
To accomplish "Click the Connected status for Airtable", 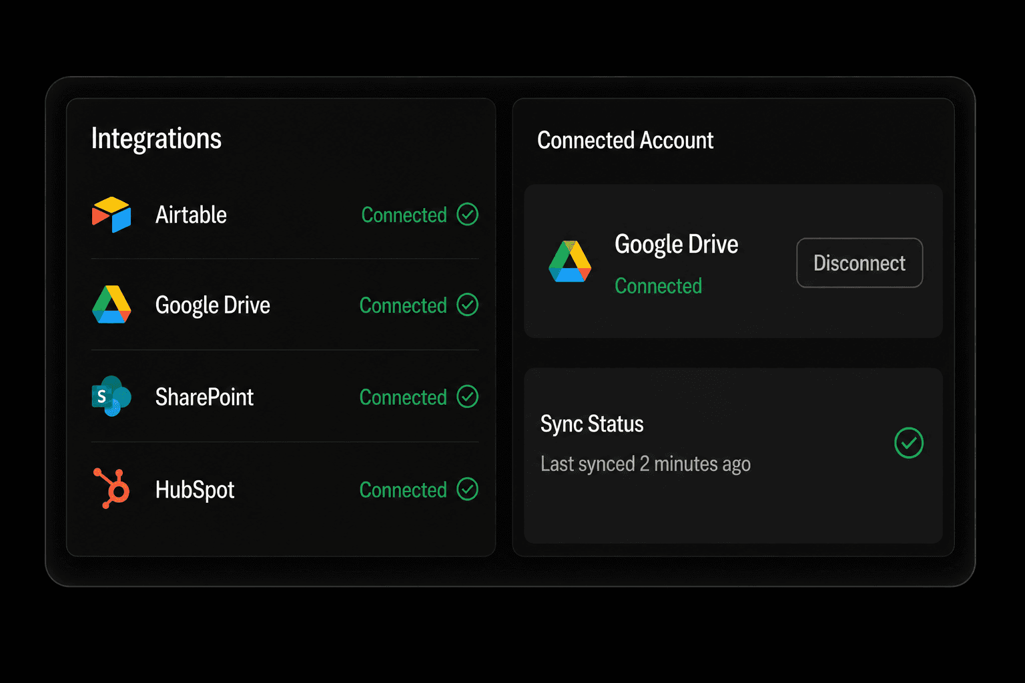I will (404, 215).
